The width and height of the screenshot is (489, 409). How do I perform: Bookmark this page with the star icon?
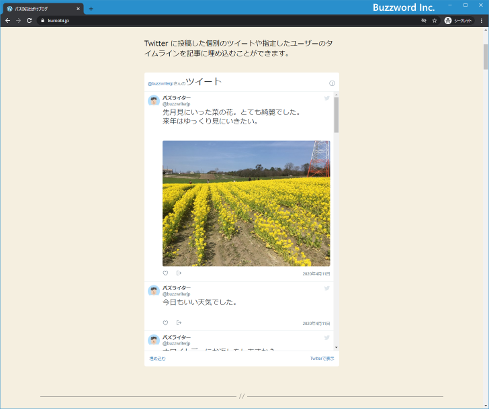[x=435, y=21]
